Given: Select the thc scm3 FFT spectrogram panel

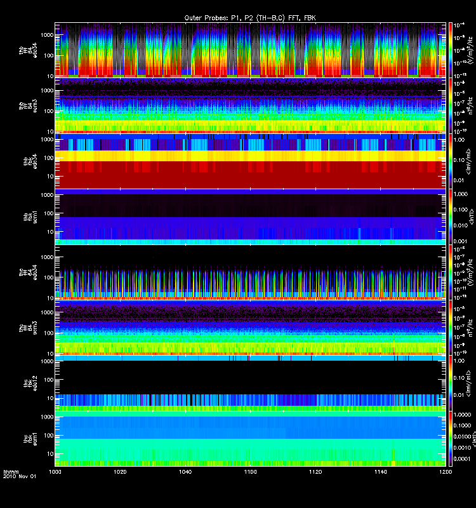Looking at the screenshot, I should click(249, 328).
